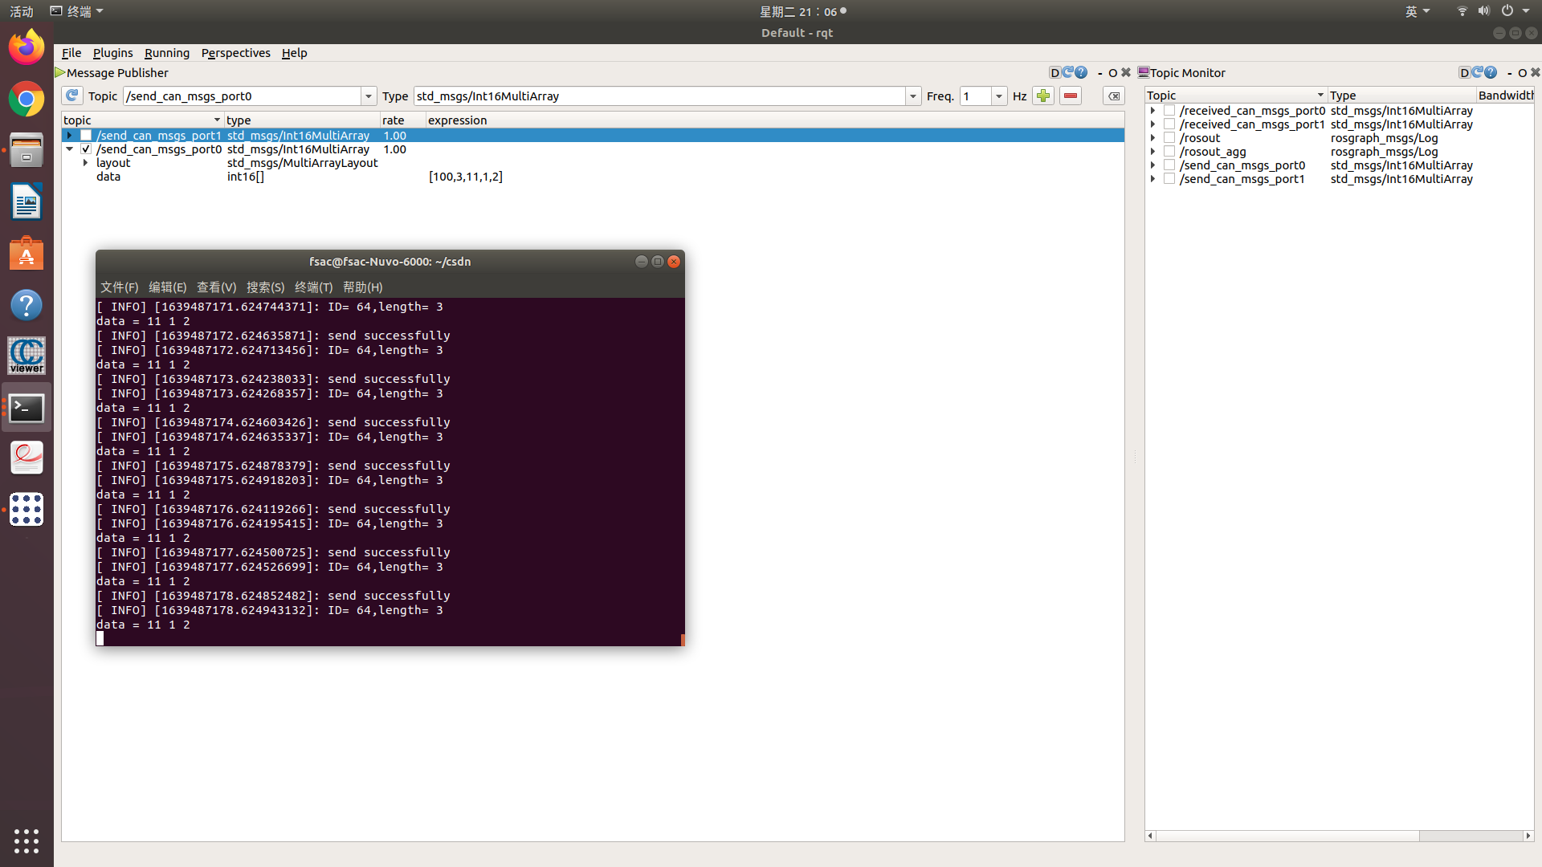The height and width of the screenshot is (867, 1542).
Task: Click Topic Monitor horizontal scrollbar
Action: 1285,836
